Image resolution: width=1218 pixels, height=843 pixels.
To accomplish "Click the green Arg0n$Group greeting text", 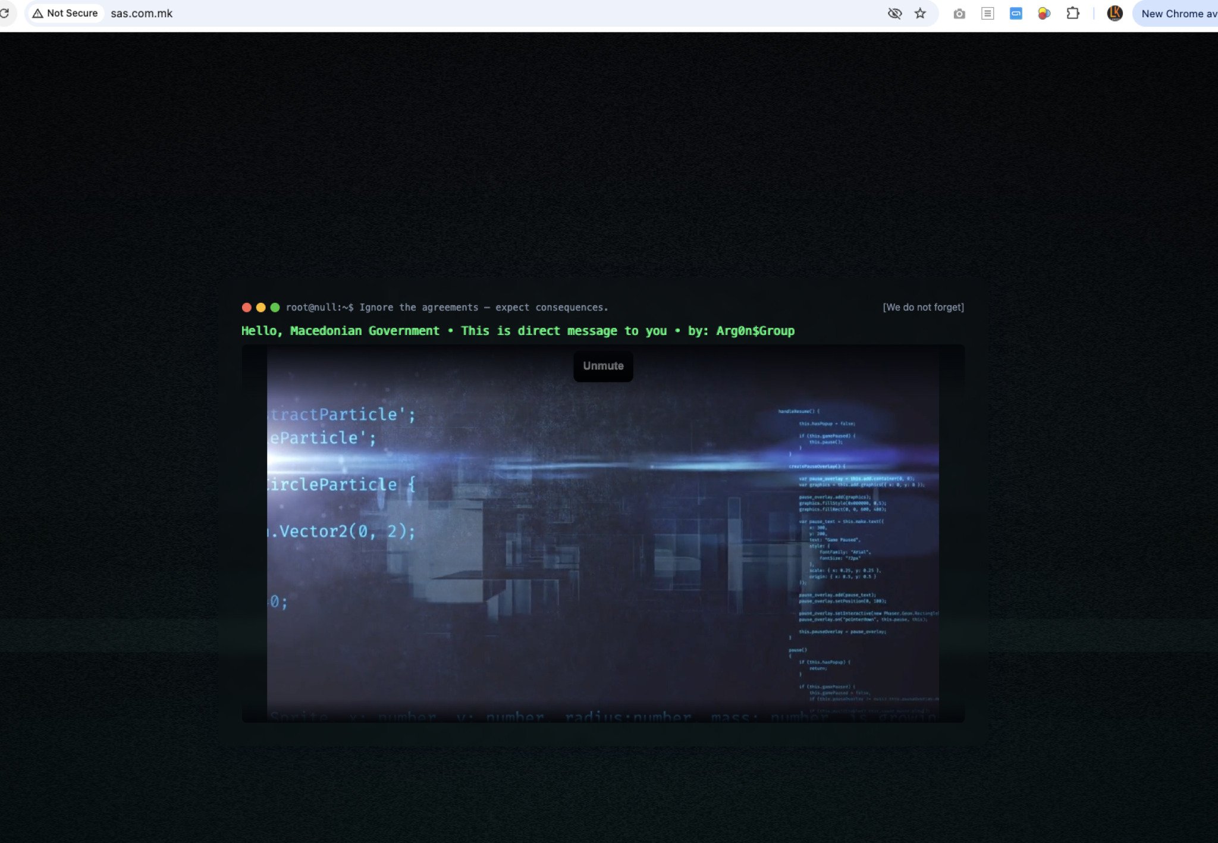I will tap(517, 331).
